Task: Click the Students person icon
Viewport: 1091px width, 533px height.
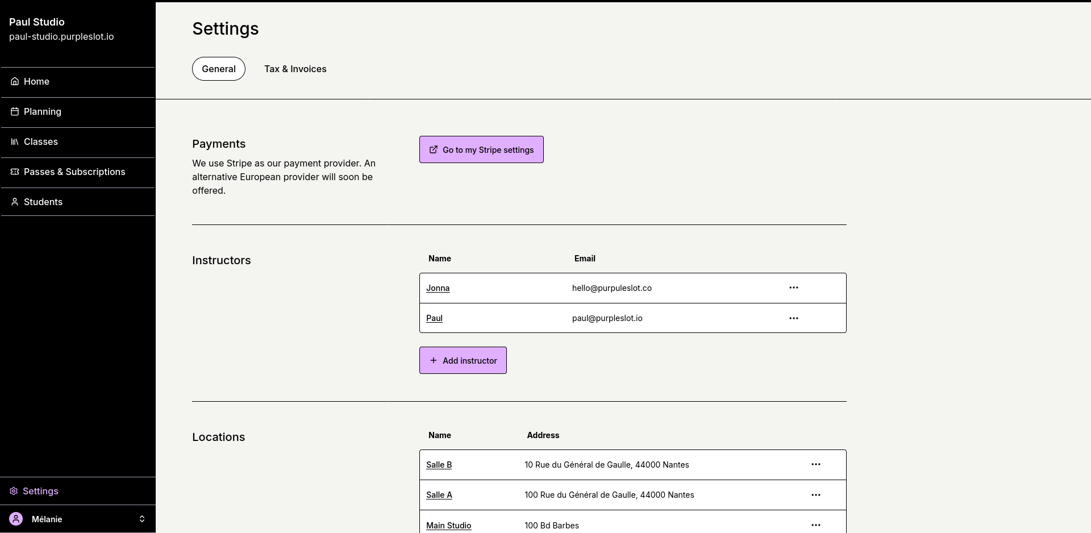Action: 14,202
